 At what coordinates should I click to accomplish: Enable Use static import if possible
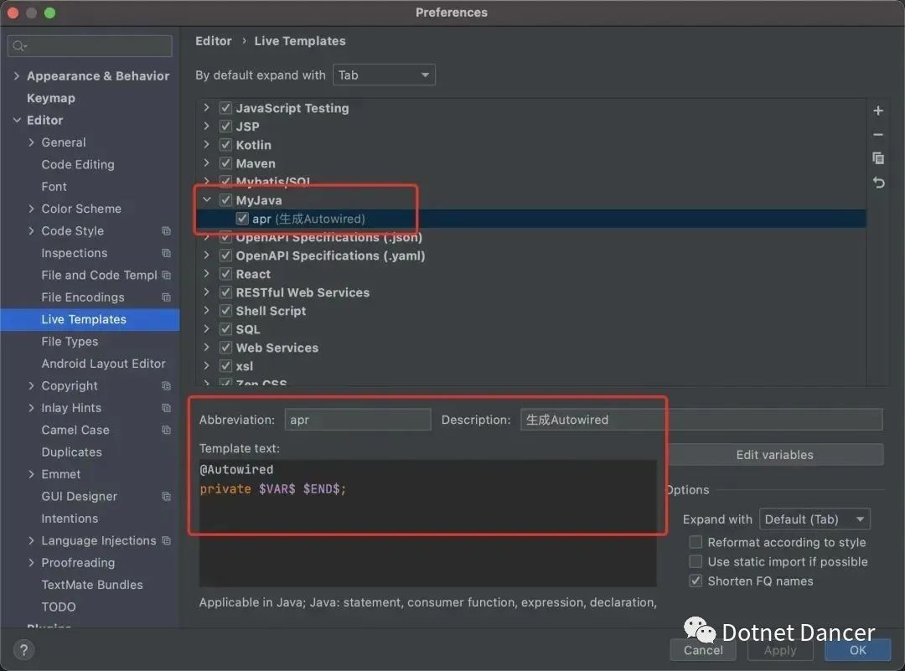pyautogui.click(x=696, y=561)
